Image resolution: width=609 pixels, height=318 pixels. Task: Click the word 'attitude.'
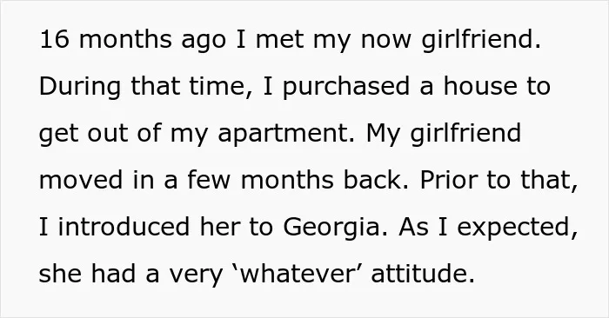pyautogui.click(x=423, y=274)
